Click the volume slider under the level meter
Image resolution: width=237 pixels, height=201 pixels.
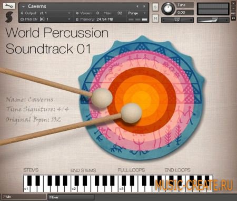pos(213,20)
